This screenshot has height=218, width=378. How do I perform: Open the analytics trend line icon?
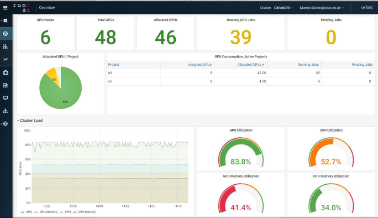point(6,59)
